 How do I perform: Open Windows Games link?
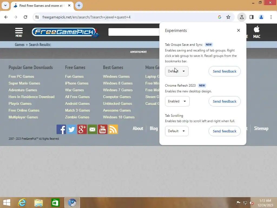116,76
